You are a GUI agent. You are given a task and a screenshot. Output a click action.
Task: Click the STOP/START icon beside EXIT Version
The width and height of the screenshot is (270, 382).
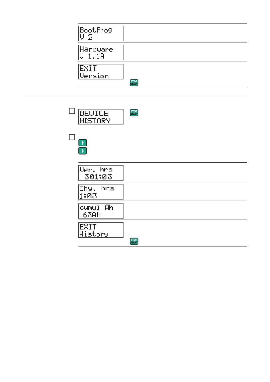point(134,83)
